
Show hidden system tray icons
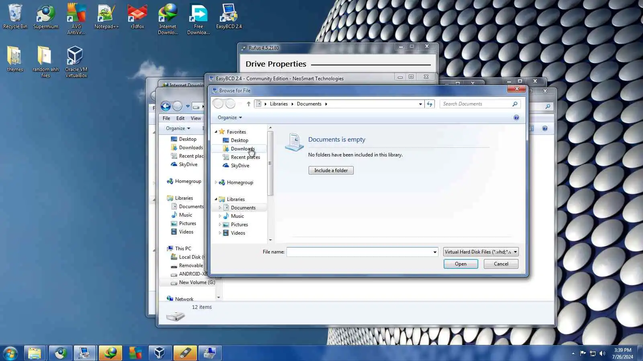click(x=573, y=353)
